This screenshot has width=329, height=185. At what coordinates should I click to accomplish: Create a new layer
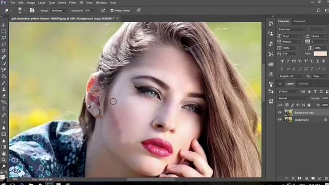coord(320,178)
